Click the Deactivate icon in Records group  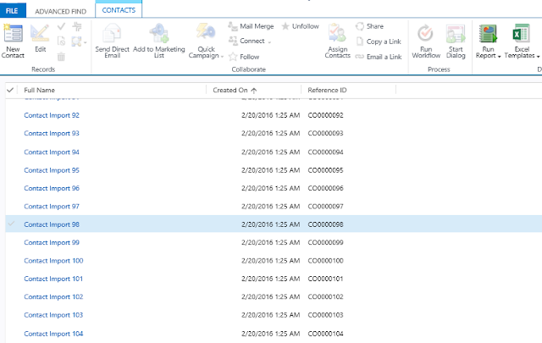click(x=61, y=41)
